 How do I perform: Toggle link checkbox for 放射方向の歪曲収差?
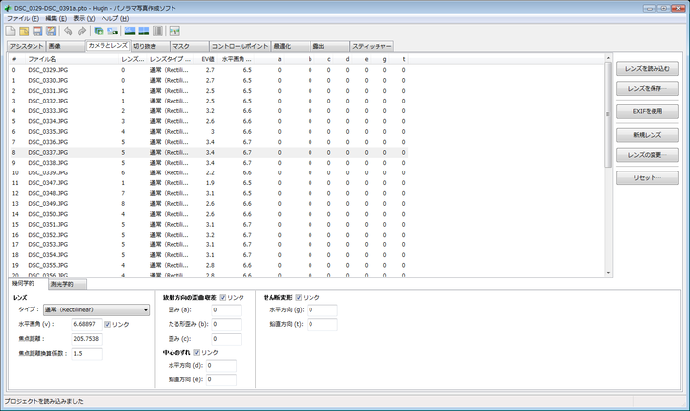pos(222,297)
